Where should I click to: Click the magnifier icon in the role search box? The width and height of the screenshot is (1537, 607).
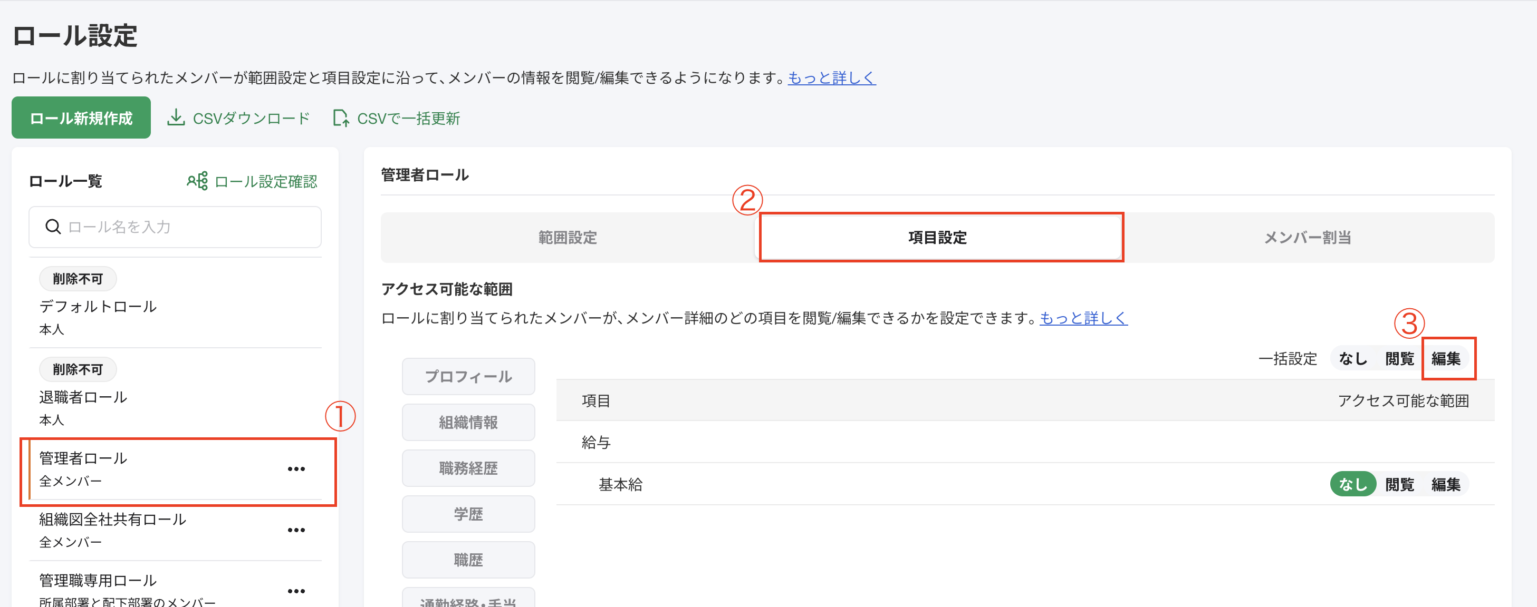53,227
